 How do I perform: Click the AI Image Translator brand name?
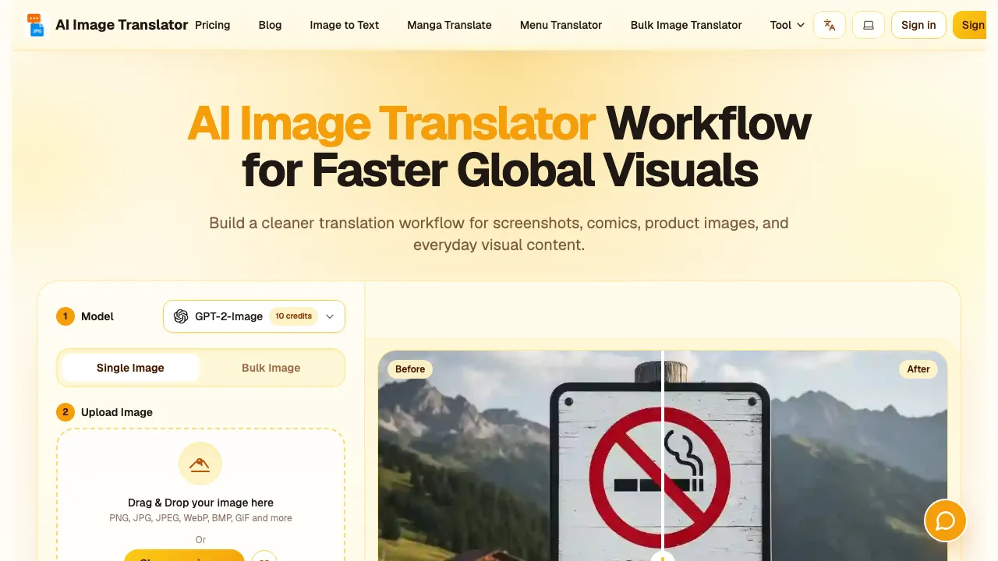point(122,25)
